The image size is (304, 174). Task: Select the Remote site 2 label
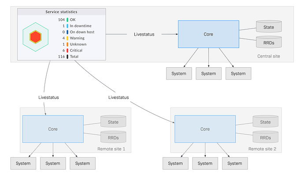[x=262, y=149]
